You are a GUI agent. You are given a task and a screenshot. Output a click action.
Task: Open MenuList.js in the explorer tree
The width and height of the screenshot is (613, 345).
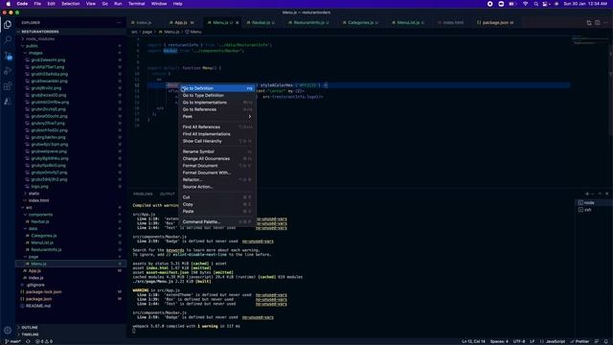click(42, 242)
